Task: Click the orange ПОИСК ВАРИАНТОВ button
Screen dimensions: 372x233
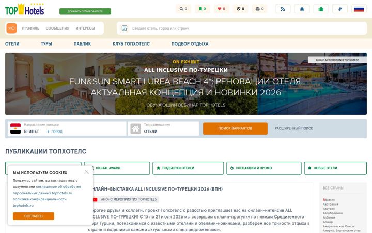Action: (x=235, y=128)
